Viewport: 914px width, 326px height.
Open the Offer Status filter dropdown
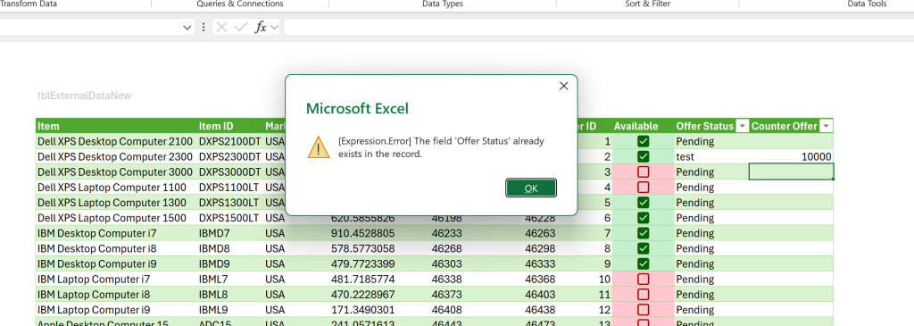point(742,126)
